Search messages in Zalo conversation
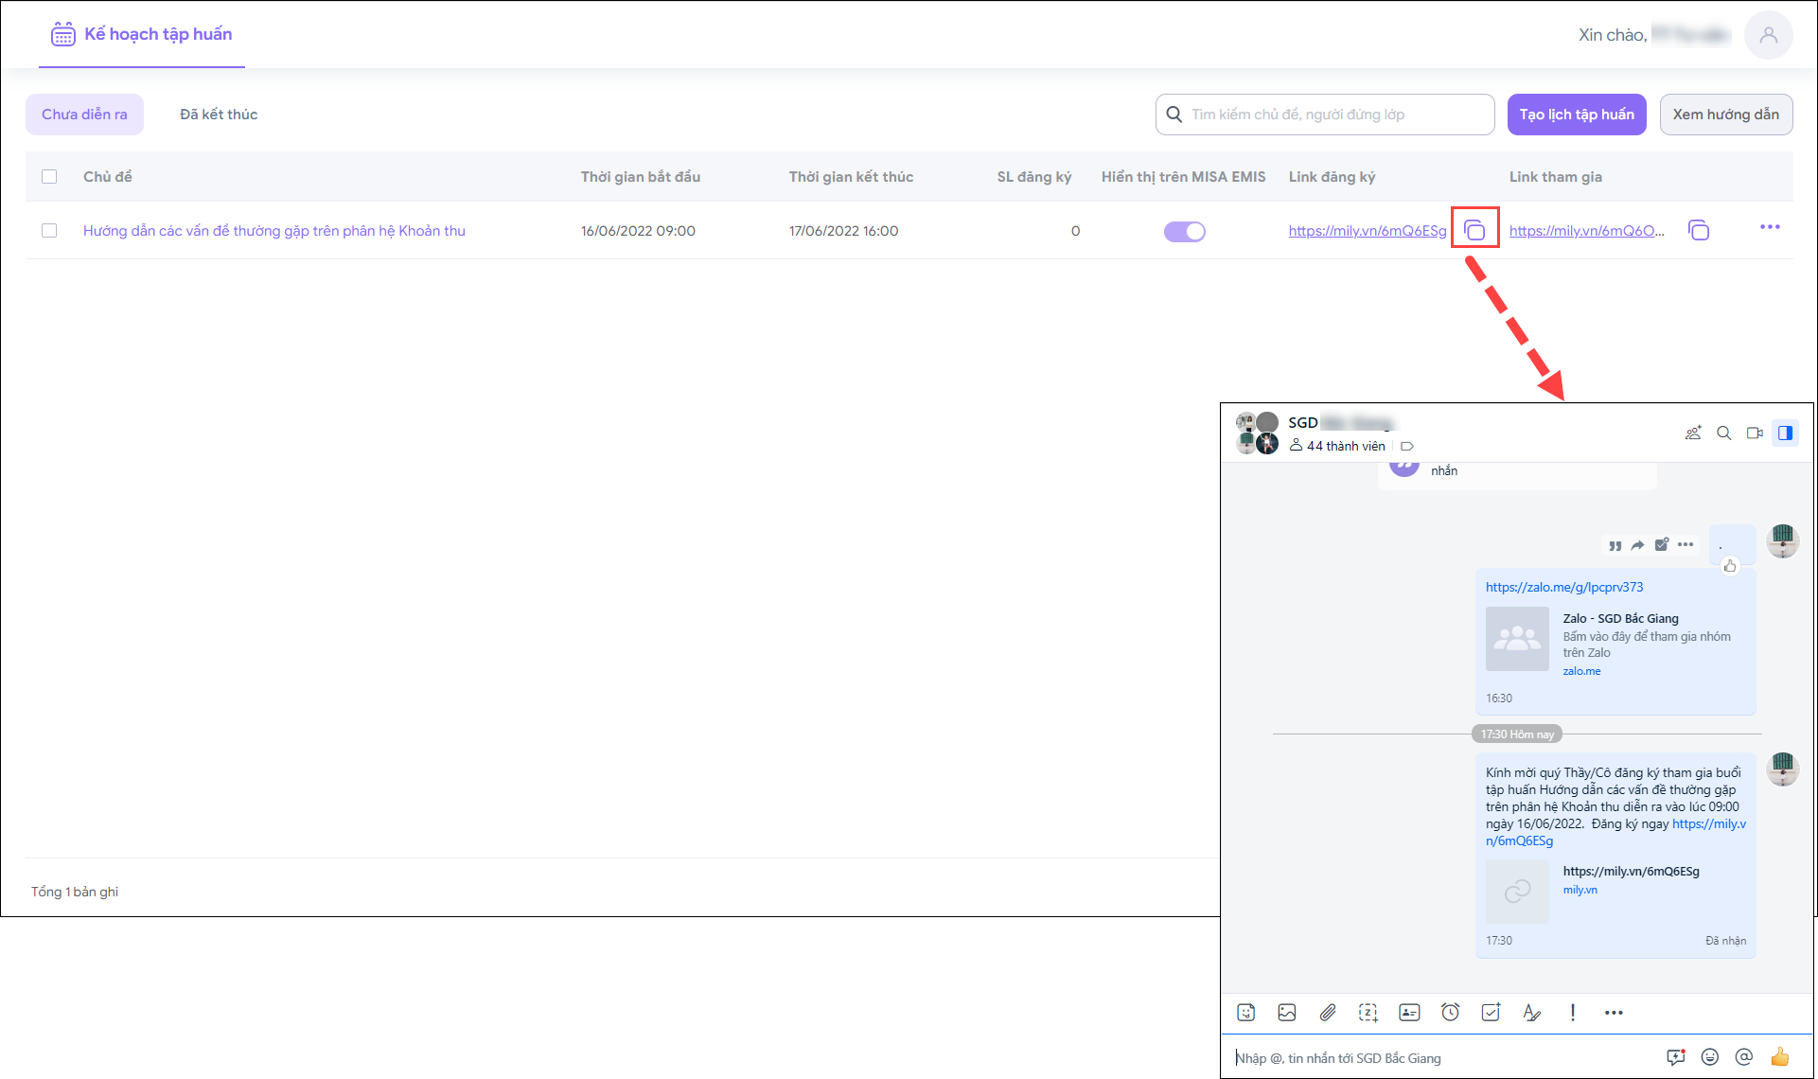 coord(1724,433)
